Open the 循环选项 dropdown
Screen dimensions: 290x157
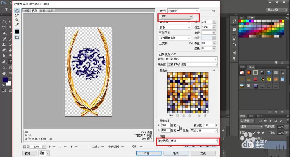[194, 141]
